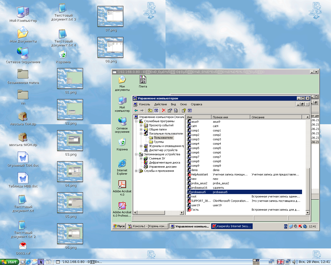
Task: Open Properties from the console toolbar
Action: tap(170, 111)
